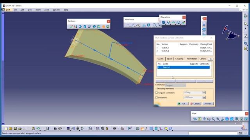
Task: Open the Start menu
Action: coord(8,10)
